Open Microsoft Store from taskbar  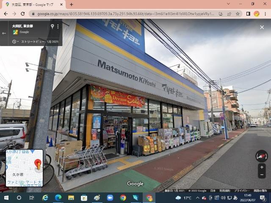pos(84,198)
